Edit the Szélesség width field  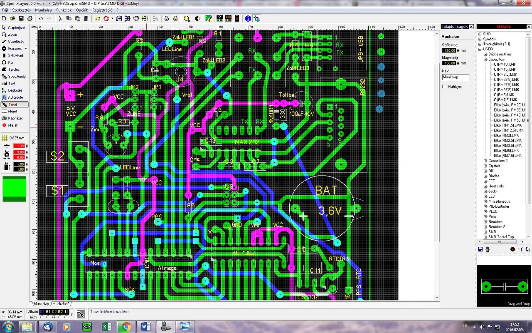449,50
